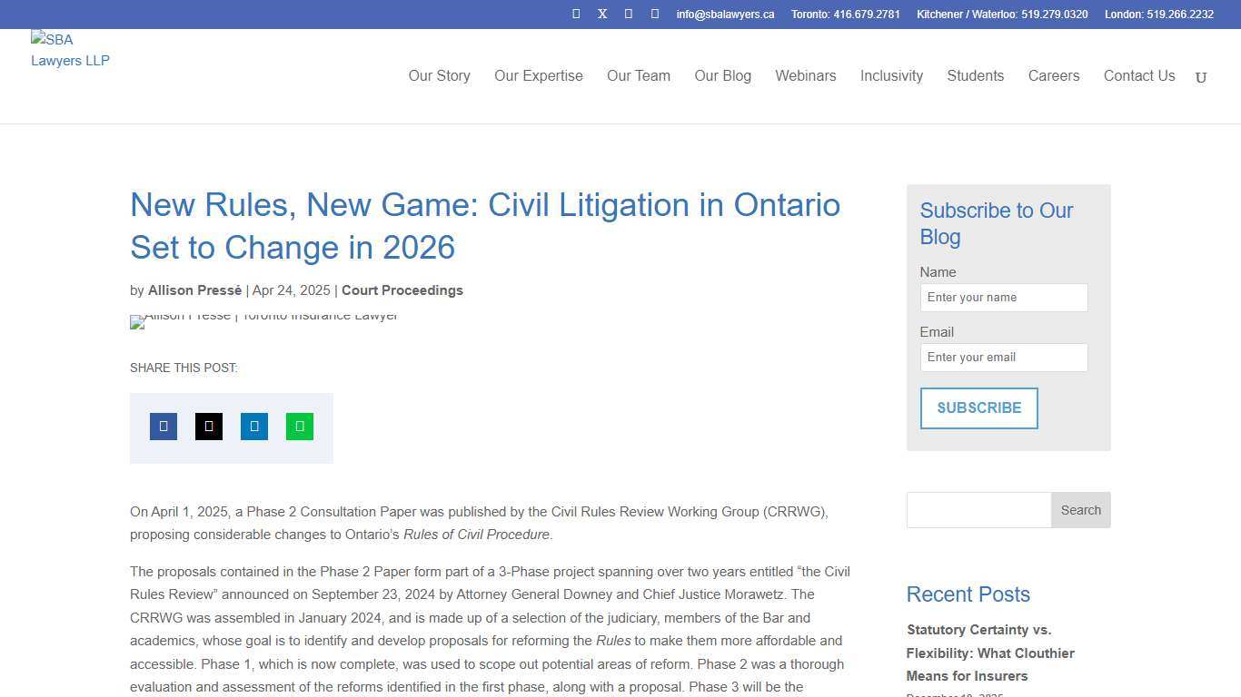Email info@sbalawyers.ca from the header

pos(724,14)
